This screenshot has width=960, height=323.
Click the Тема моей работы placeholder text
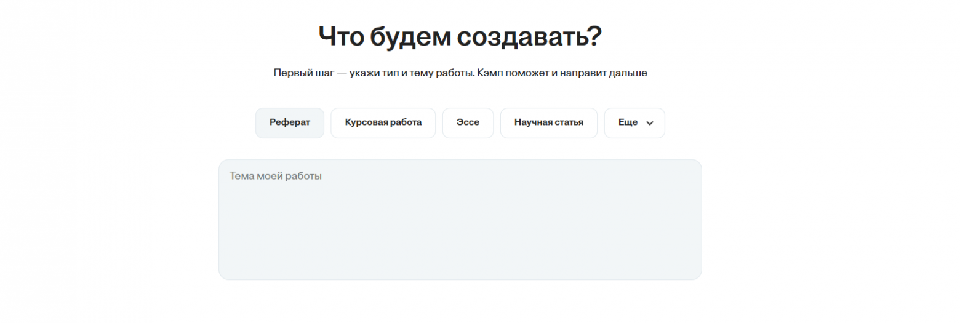coord(276,176)
